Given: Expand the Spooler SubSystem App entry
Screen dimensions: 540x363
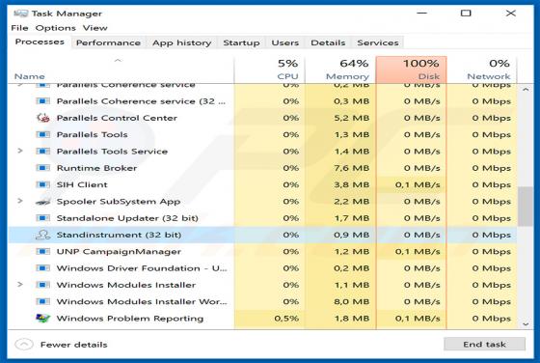Looking at the screenshot, I should point(20,201).
